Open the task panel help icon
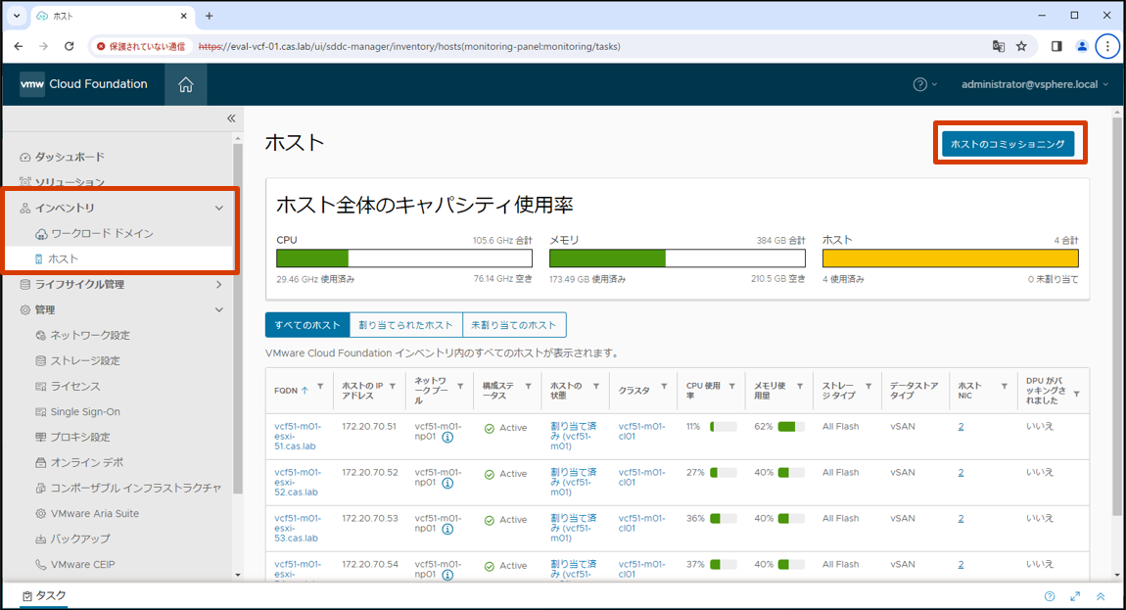This screenshot has height=610, width=1126. (1050, 596)
